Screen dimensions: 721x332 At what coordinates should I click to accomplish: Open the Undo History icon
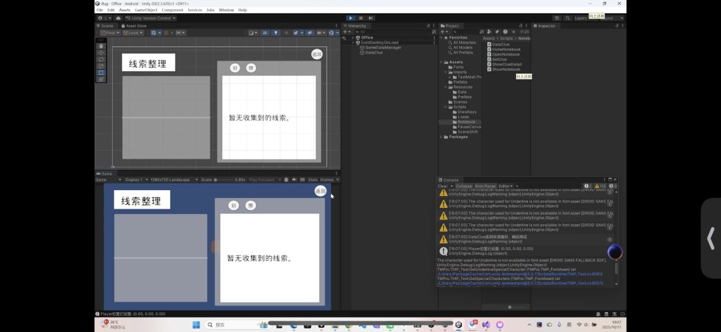pos(557,18)
